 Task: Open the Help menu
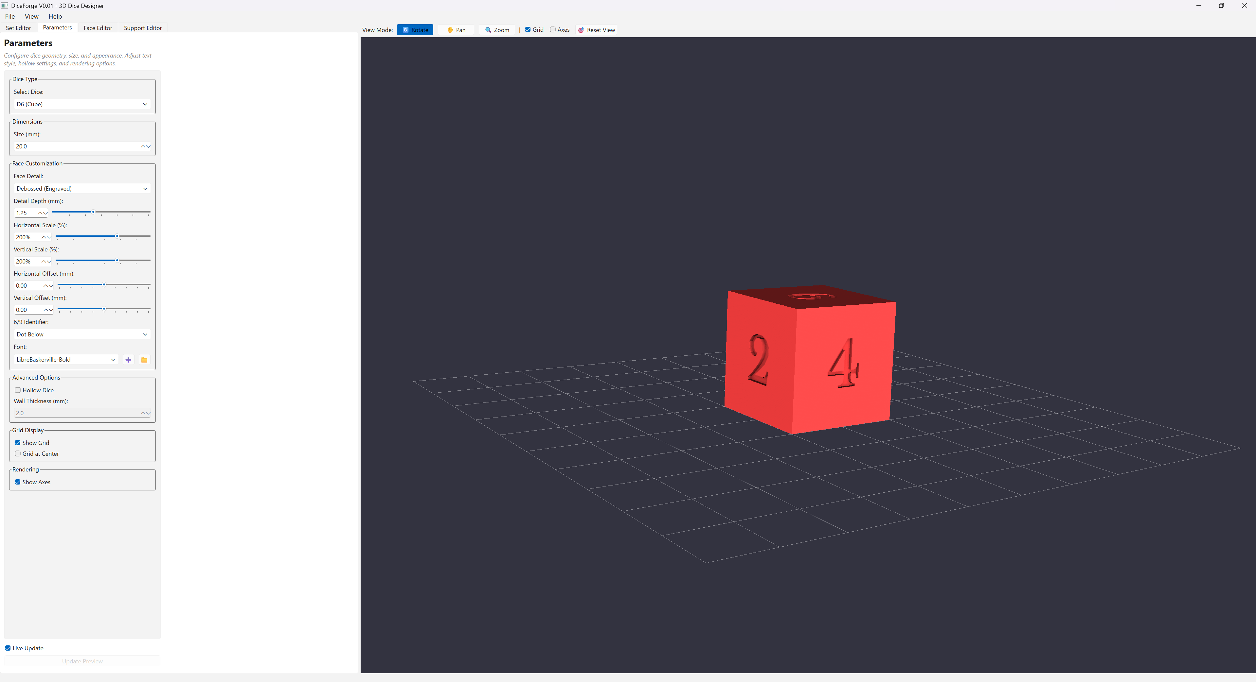point(55,16)
